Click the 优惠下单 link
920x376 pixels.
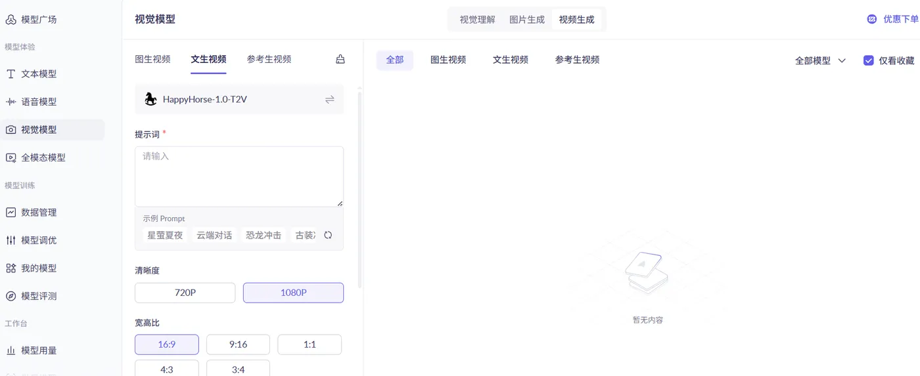901,19
